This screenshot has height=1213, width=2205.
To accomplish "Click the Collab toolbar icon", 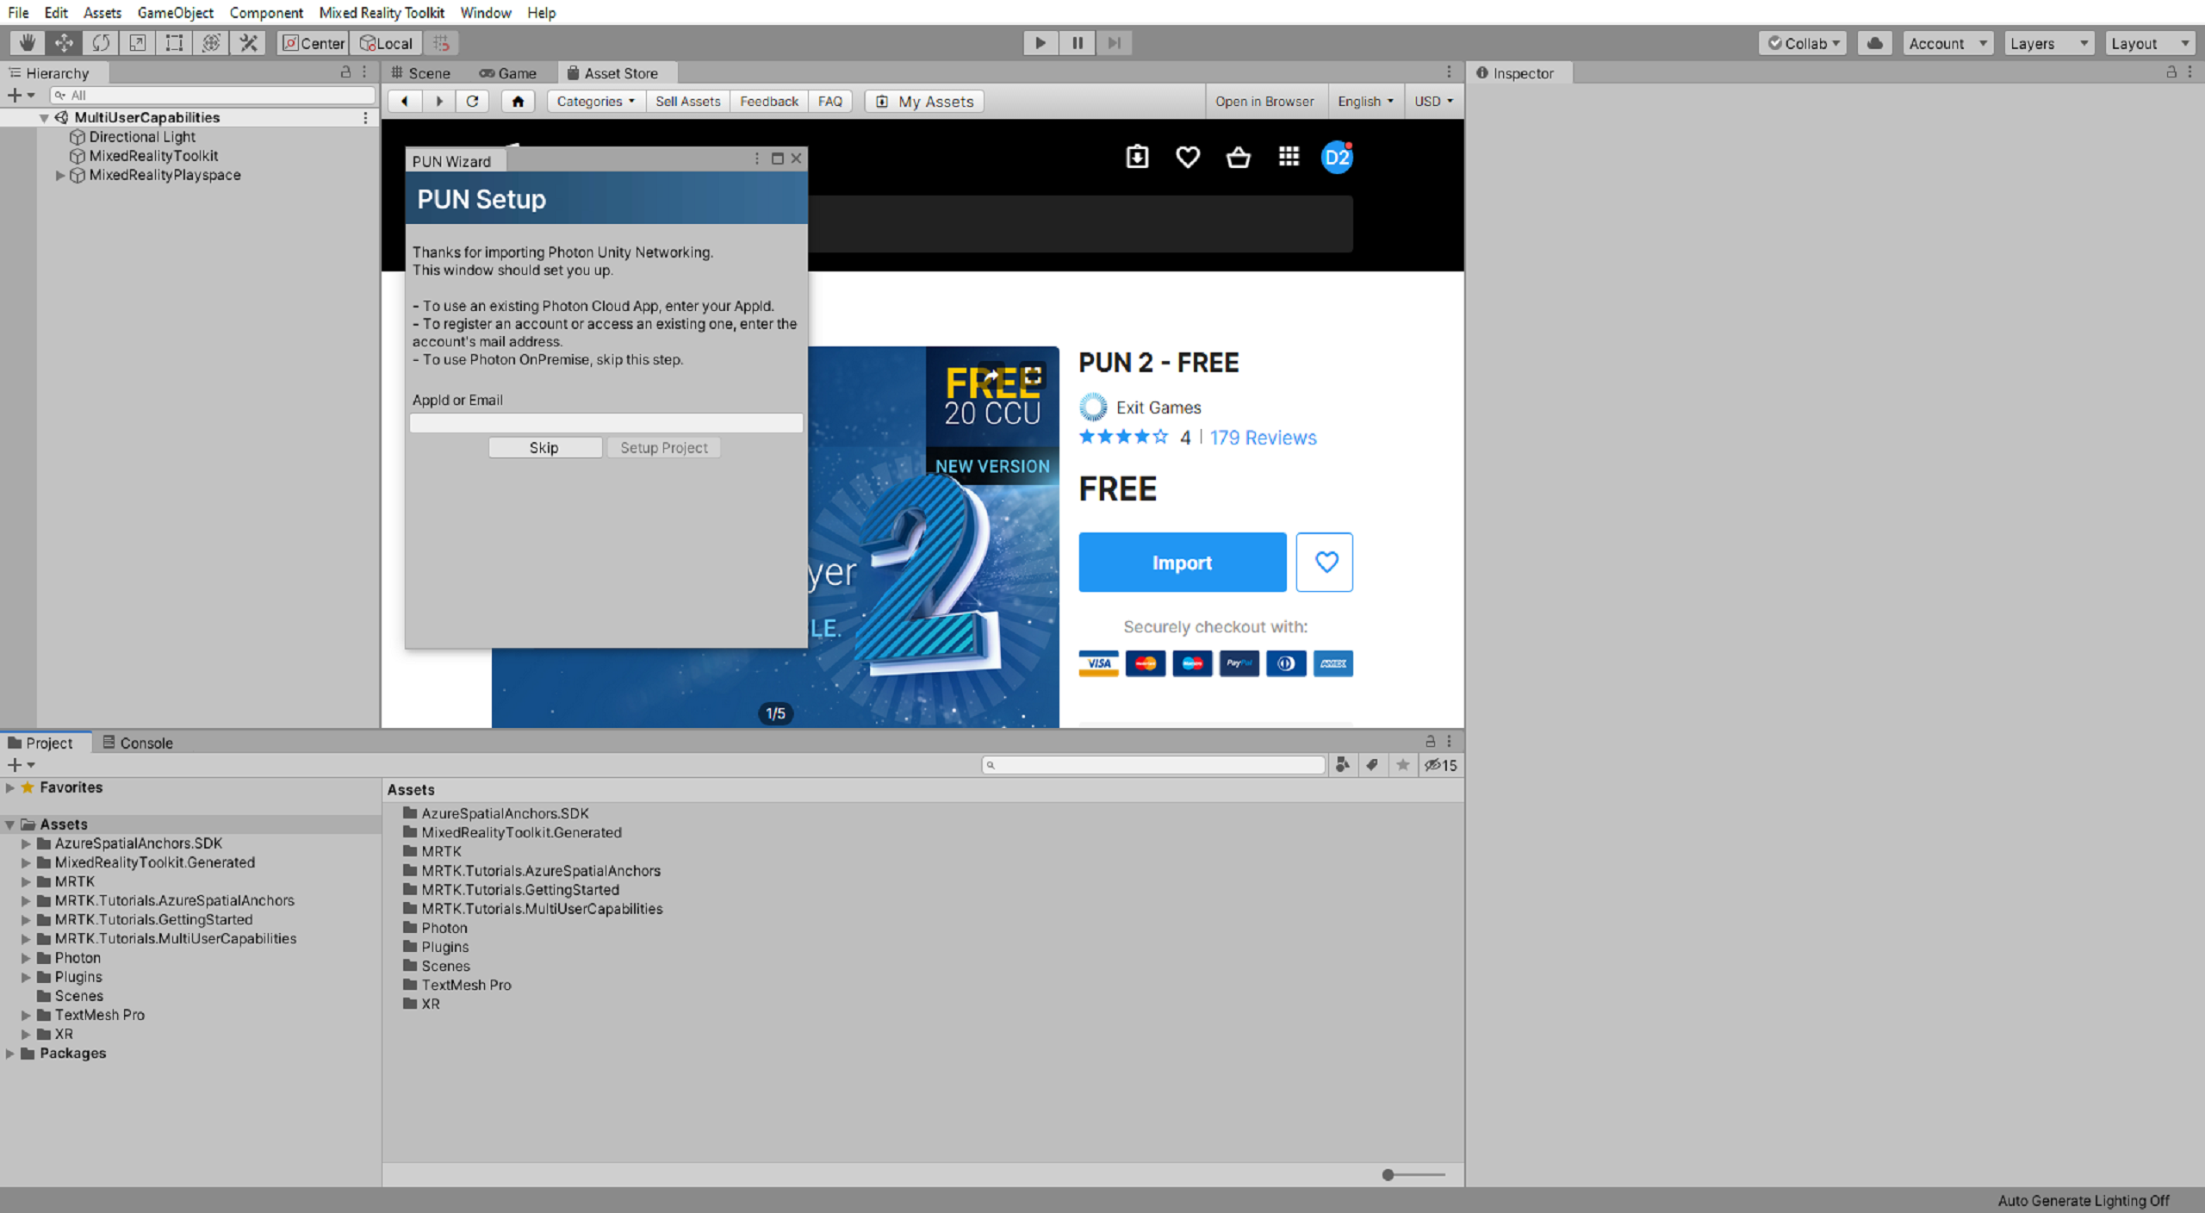I will (1806, 42).
